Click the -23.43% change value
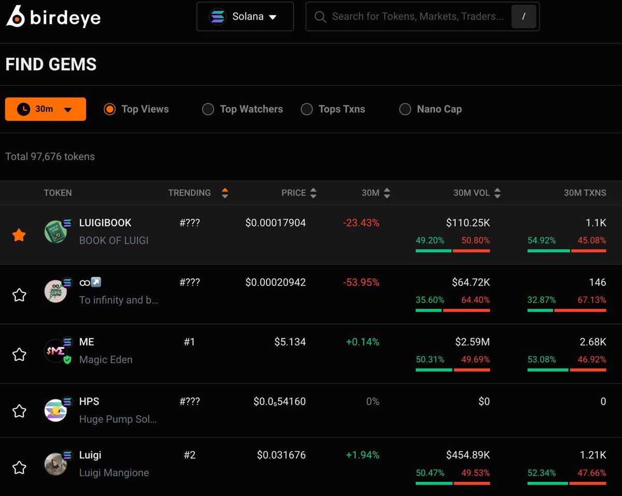The width and height of the screenshot is (622, 496). 361,223
